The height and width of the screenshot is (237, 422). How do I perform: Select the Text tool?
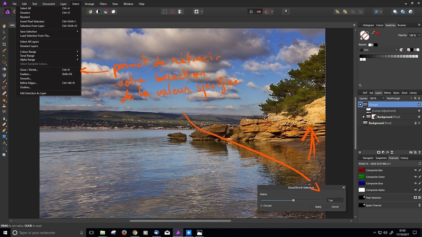pos(4,143)
